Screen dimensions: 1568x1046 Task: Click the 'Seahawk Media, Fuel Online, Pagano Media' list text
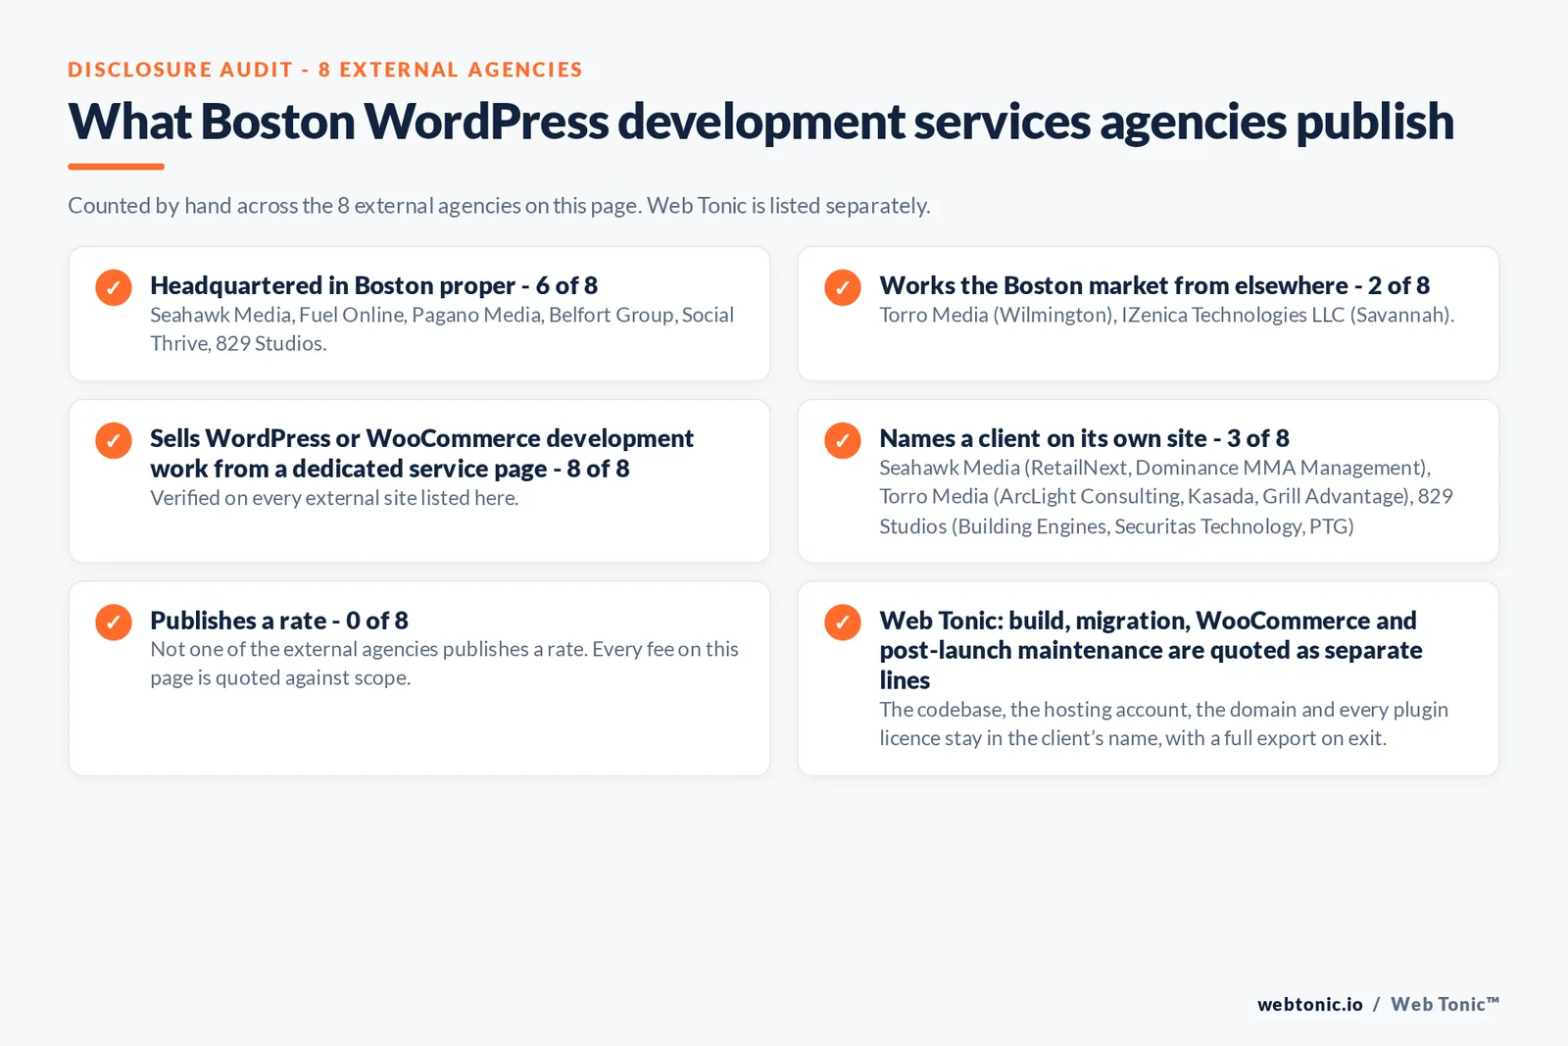click(x=442, y=328)
